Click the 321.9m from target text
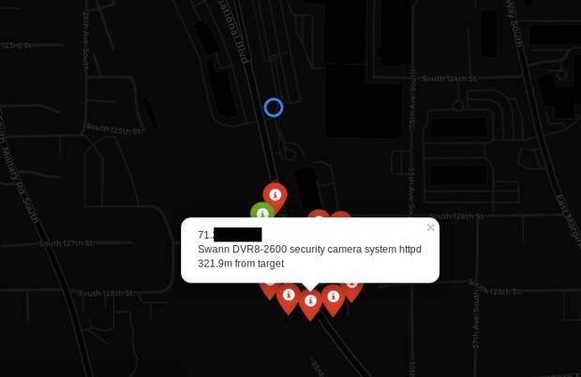581x377 pixels. tap(241, 264)
